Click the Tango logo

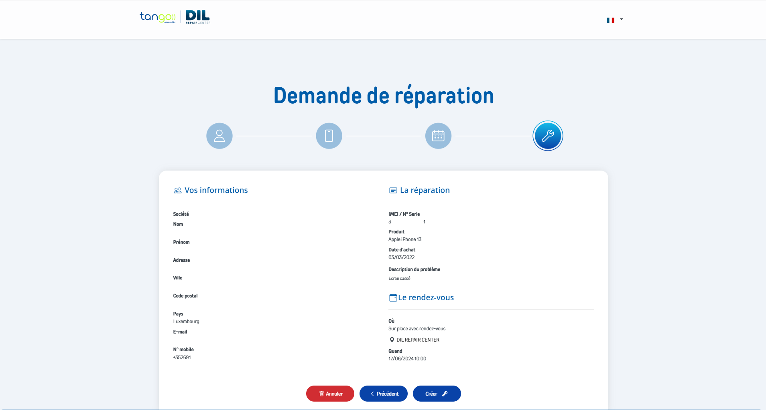[158, 17]
